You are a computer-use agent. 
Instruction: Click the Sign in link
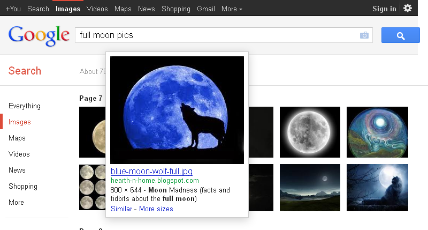pos(384,9)
